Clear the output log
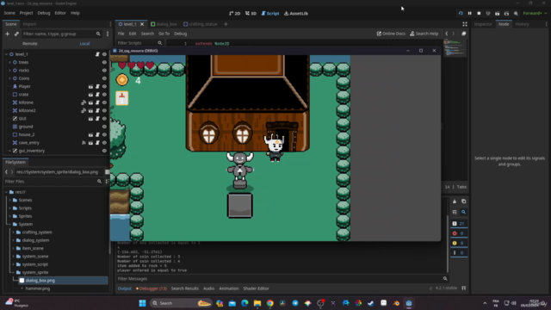551x310 pixels. 455,201
